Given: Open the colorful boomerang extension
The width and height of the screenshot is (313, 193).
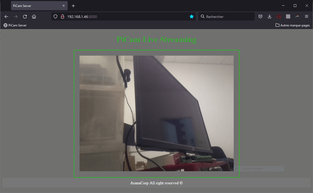Looking at the screenshot, I should [297, 16].
